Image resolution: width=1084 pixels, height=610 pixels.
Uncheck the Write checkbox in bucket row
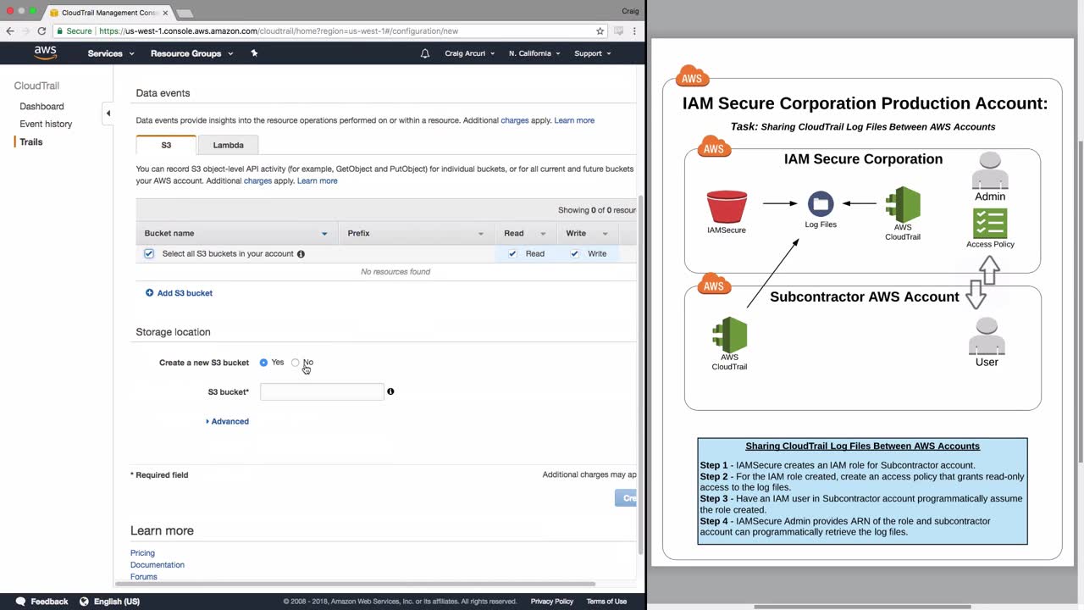click(x=575, y=253)
